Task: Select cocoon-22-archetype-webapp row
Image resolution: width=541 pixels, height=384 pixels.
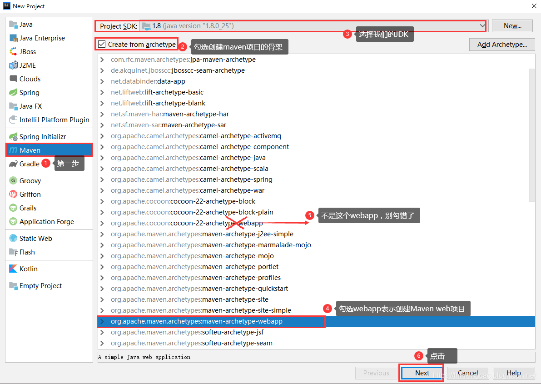Action: 316,223
